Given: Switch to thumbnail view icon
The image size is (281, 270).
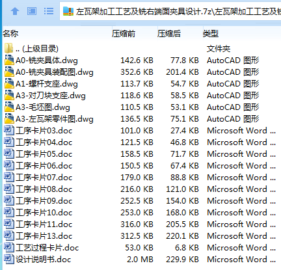Looking at the screenshot, I should point(32,11).
